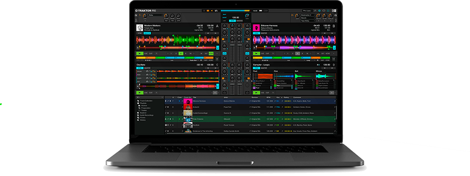Image resolution: width=470 pixels, height=176 pixels.
Task: Click the headphone cue icon for channel A
Action: click(224, 53)
